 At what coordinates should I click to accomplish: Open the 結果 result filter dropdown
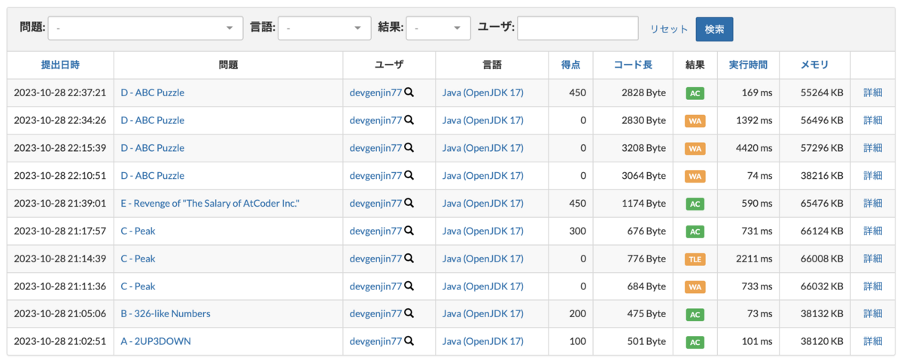(x=439, y=28)
